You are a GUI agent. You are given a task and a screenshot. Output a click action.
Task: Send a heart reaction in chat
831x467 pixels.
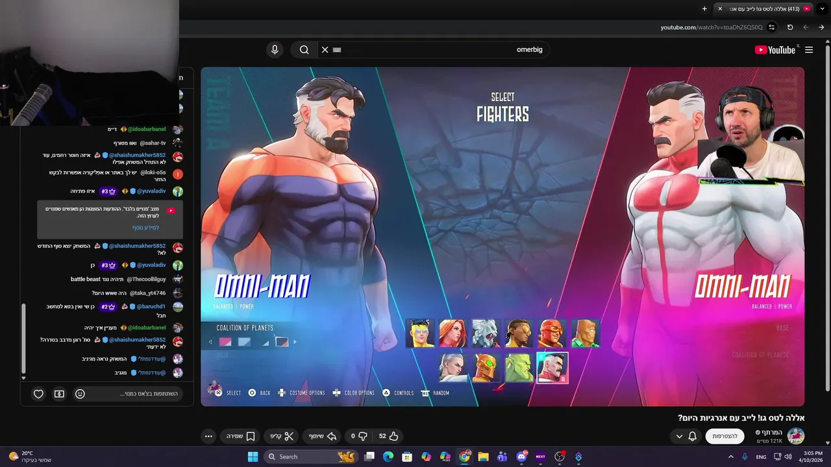click(x=38, y=394)
